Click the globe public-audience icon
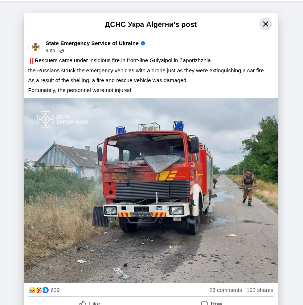 click(62, 51)
